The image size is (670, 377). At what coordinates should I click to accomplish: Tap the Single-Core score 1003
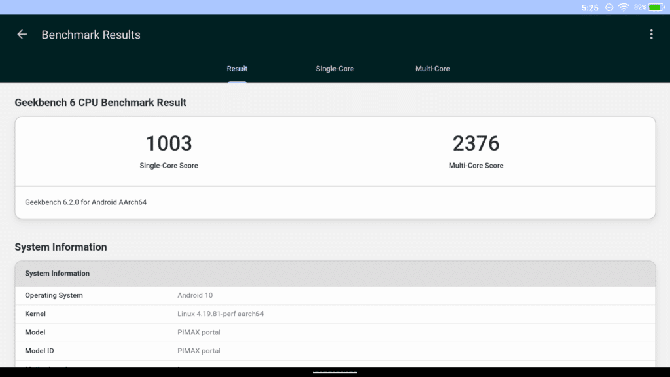[x=169, y=143]
